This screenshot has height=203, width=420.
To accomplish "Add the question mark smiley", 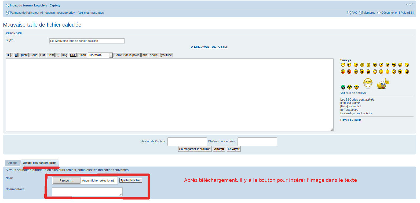I will [x=388, y=72].
